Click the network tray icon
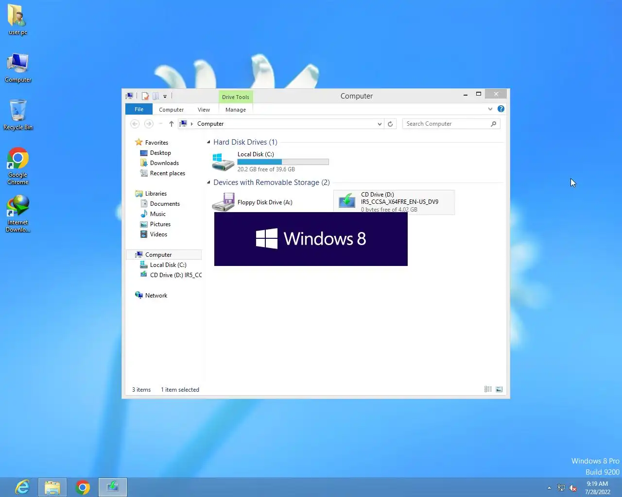Screen dimensions: 622x497 561,488
